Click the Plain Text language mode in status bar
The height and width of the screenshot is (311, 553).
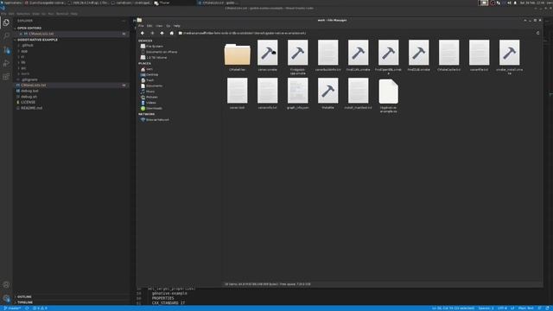(x=525, y=308)
